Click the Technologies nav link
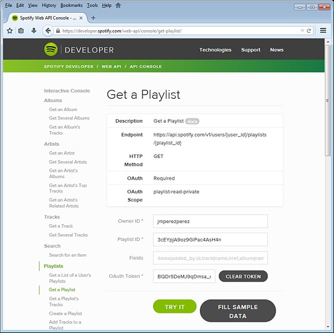Image resolution: width=334 pixels, height=333 pixels. pos(215,50)
